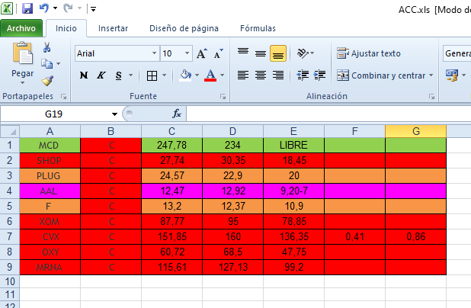This screenshot has height=308, width=471.
Task: Open the font size 10 dropdown
Action: point(187,53)
